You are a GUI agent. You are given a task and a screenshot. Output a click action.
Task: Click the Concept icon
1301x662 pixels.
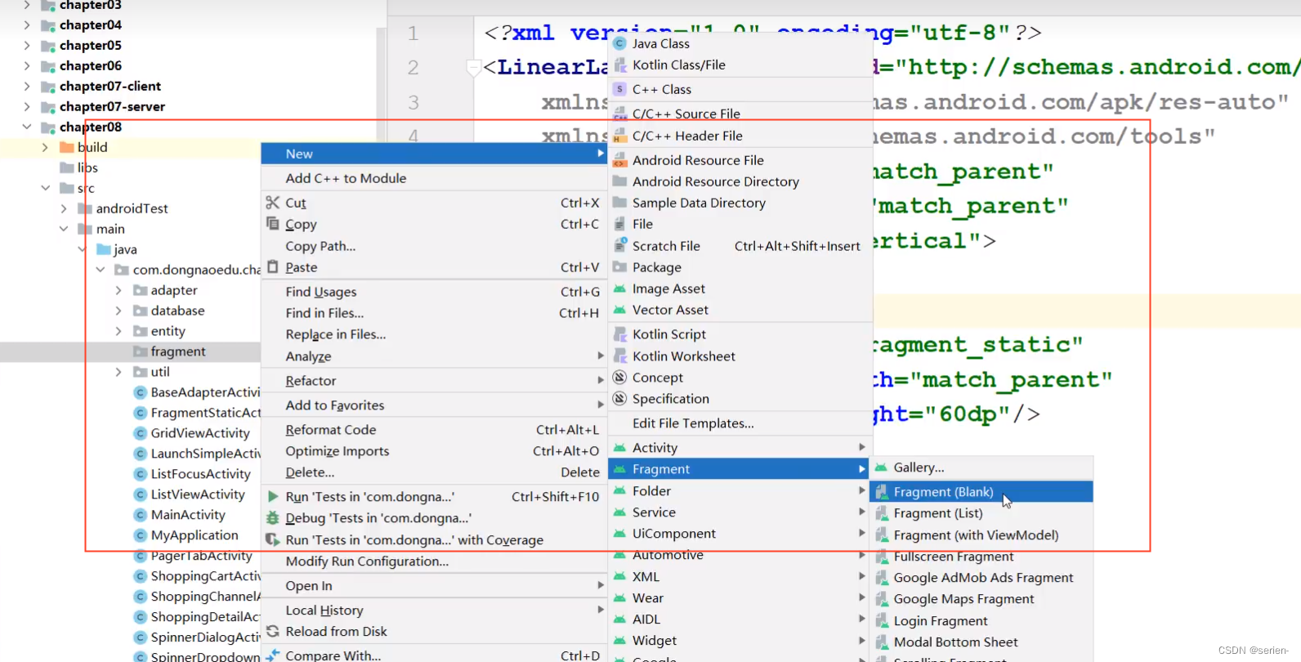pyautogui.click(x=620, y=378)
